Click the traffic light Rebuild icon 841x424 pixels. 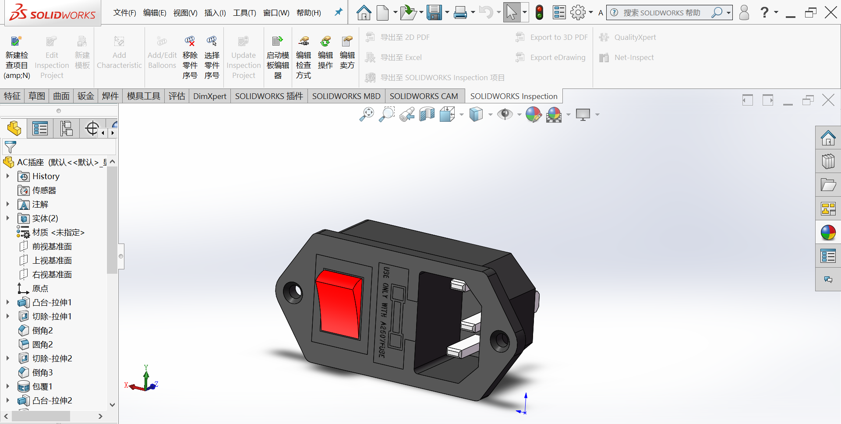540,13
